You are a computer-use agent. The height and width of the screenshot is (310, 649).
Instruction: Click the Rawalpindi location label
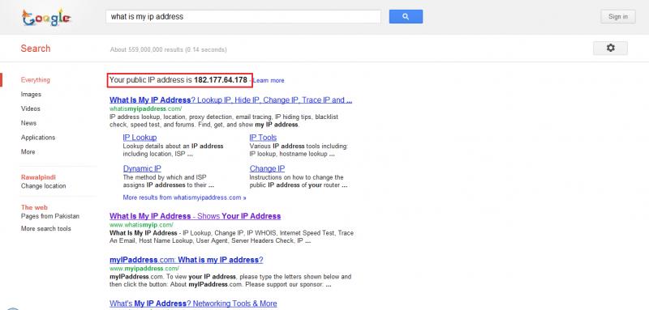coord(38,177)
